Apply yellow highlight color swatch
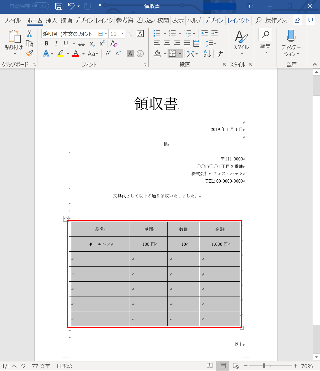 click(60, 54)
